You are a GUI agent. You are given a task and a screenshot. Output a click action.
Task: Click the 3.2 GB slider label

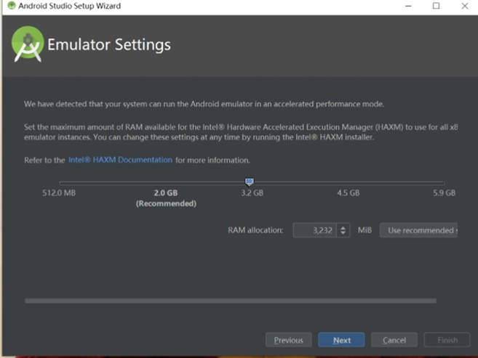[252, 193]
